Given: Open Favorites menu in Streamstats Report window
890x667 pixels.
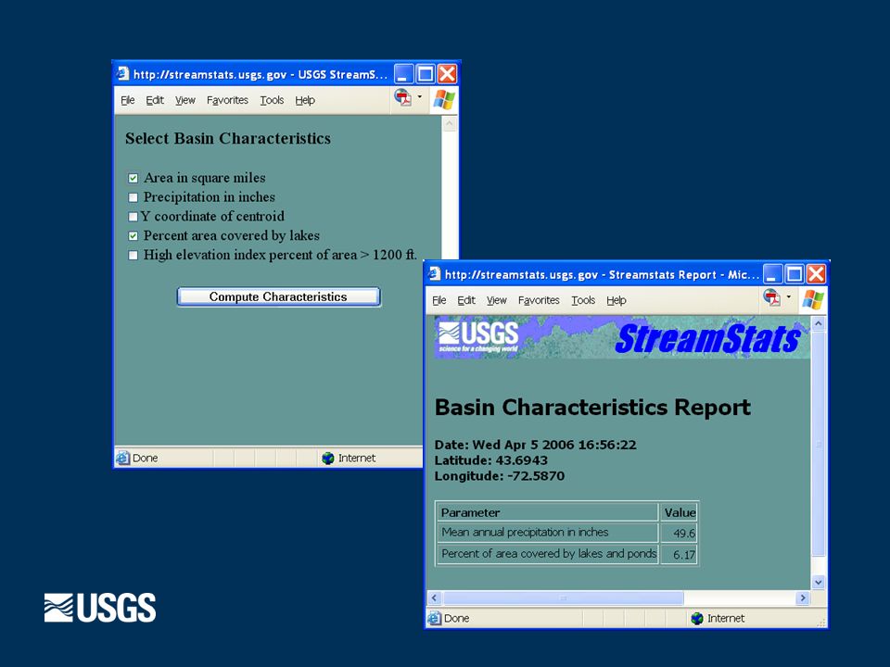Looking at the screenshot, I should coord(539,300).
